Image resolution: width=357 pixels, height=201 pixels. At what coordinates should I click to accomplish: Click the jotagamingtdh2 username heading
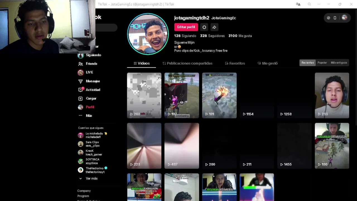tap(192, 18)
